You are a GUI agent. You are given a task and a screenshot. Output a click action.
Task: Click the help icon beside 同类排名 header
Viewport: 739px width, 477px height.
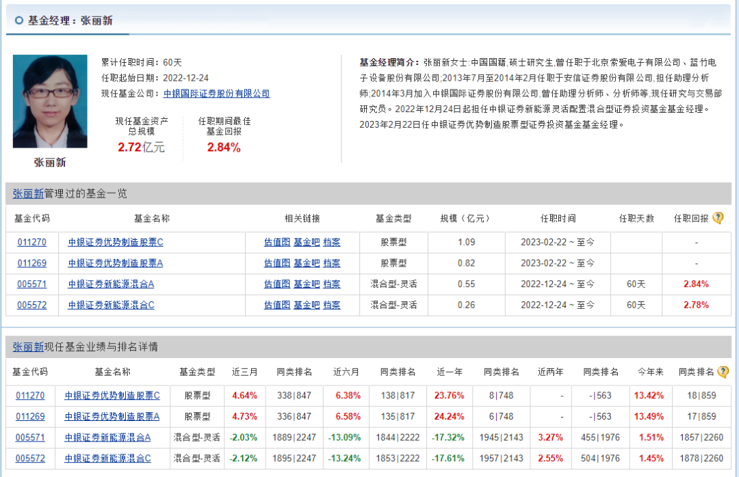(723, 372)
